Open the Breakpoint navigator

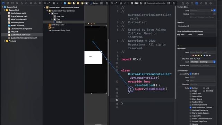coord(35,3)
